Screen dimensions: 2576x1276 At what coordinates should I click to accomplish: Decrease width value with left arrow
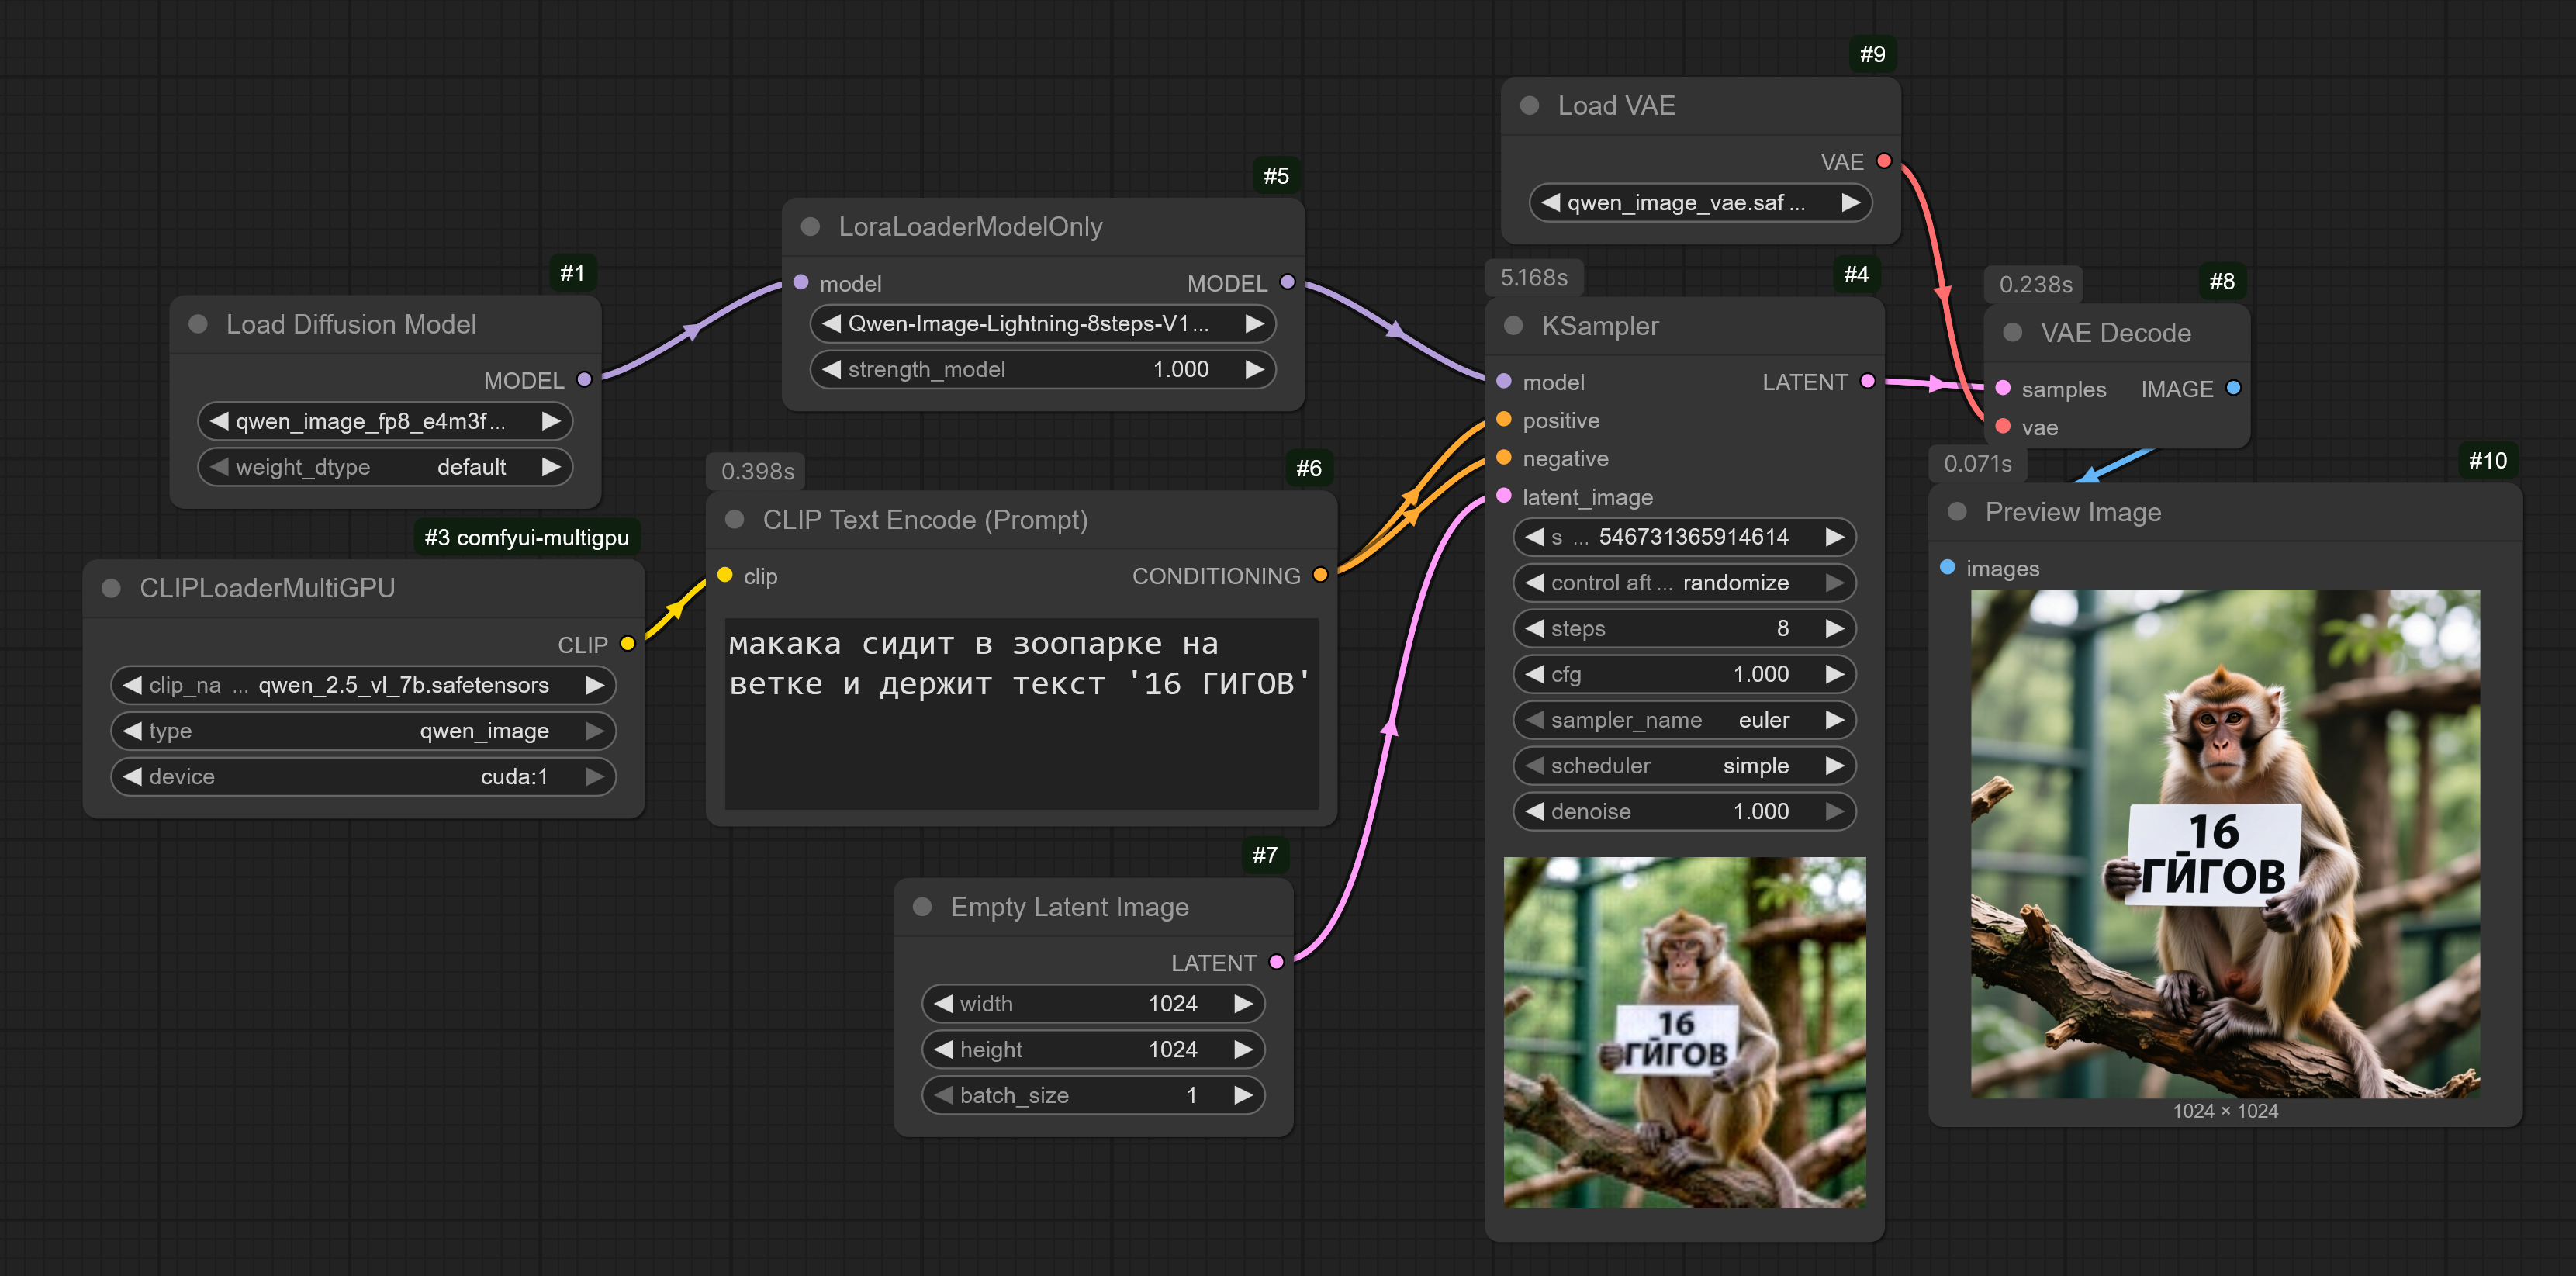pyautogui.click(x=942, y=1003)
